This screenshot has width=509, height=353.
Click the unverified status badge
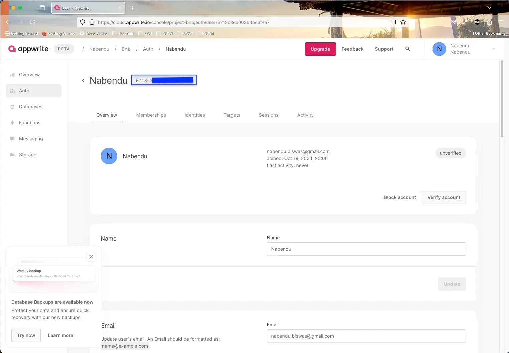click(451, 153)
